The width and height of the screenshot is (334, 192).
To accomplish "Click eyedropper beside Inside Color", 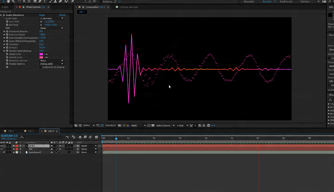I will 46,54.
